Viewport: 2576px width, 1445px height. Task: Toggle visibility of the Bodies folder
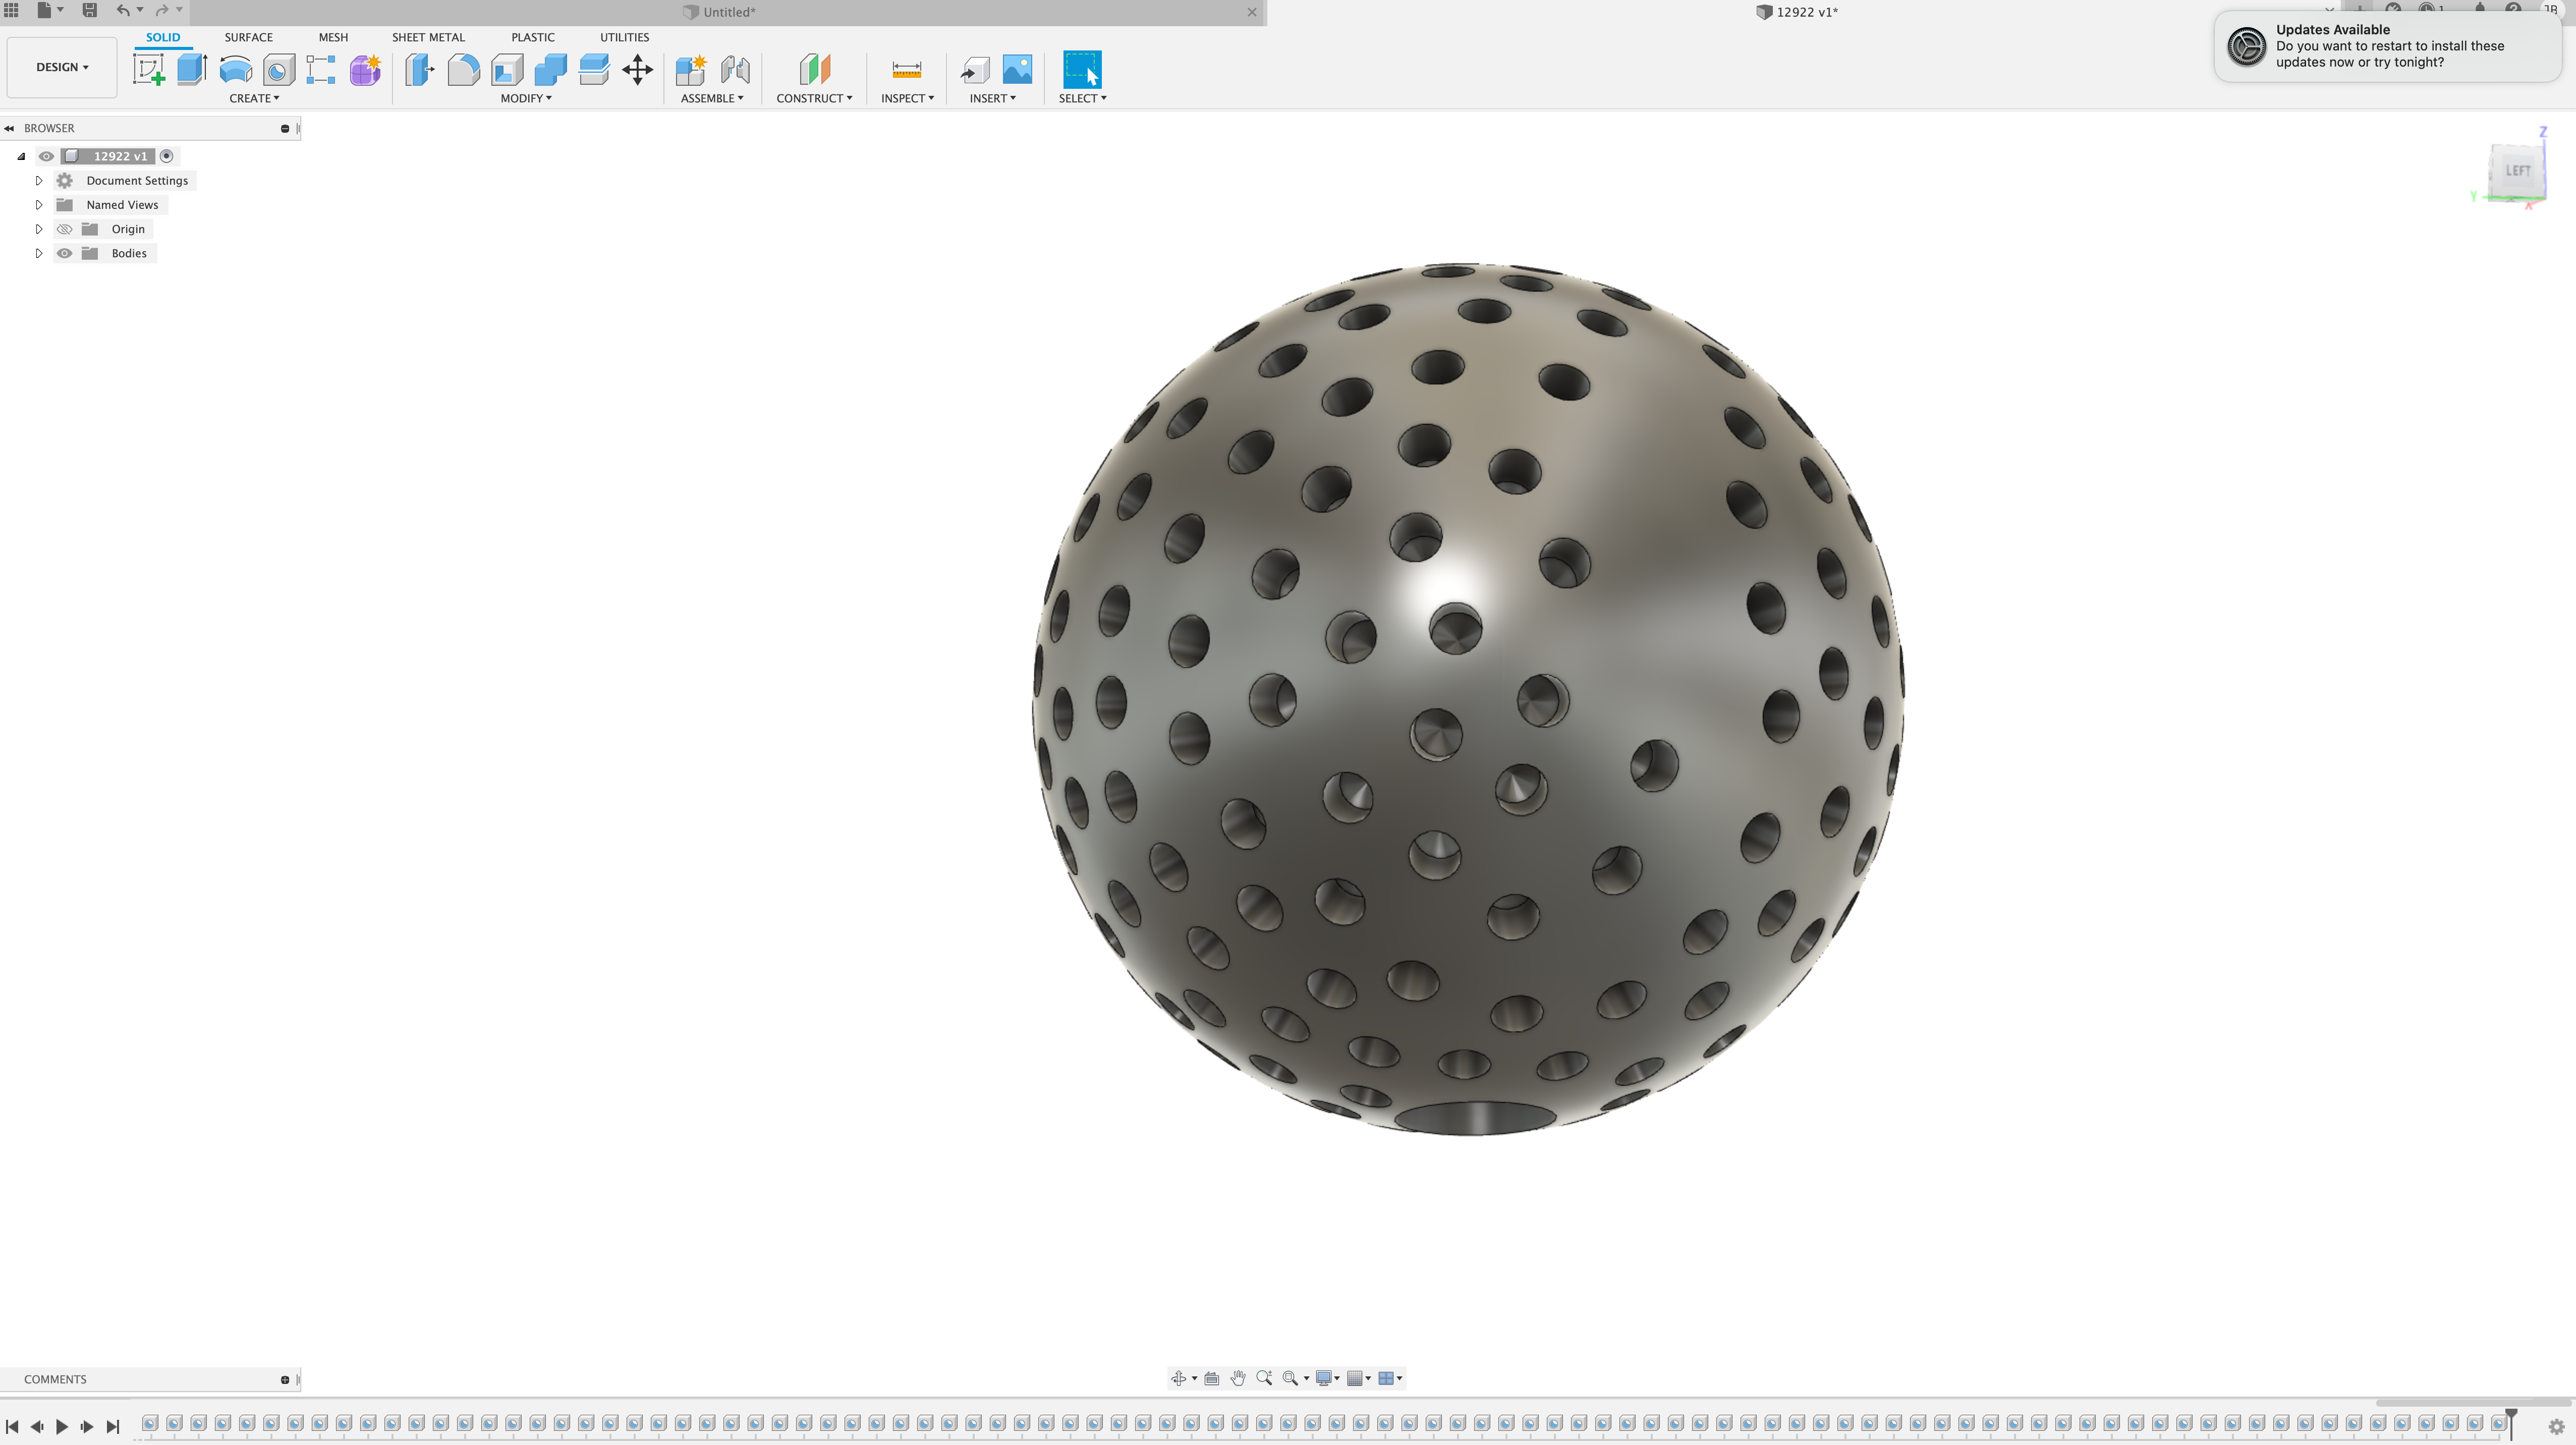tap(65, 253)
